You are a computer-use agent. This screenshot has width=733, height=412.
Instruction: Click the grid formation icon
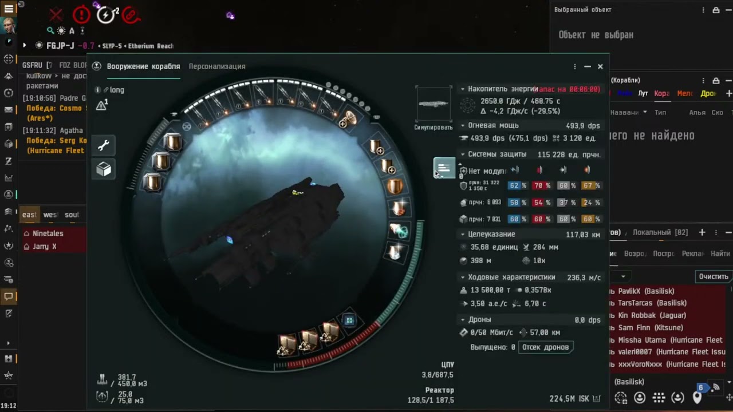pos(659,398)
